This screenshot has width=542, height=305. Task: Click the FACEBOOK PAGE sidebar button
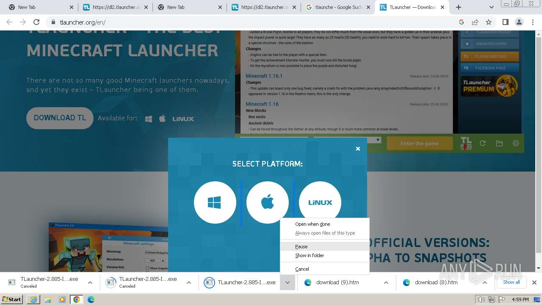coord(489,68)
